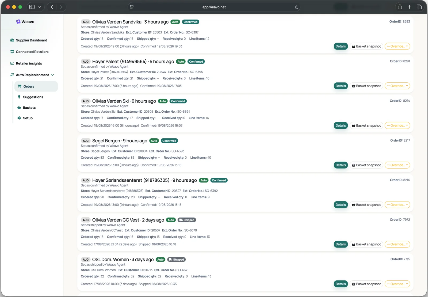
Task: Open Override dropdown for Olivias Verden Ski
Action: pyautogui.click(x=397, y=125)
